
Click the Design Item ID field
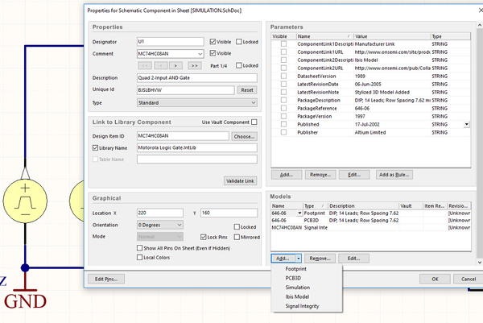183,136
